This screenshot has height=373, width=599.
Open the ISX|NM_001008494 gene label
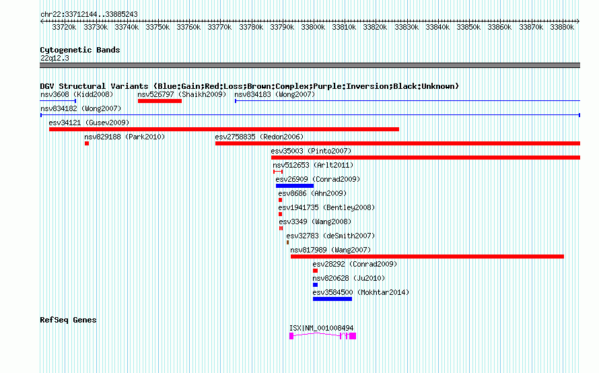click(x=321, y=328)
